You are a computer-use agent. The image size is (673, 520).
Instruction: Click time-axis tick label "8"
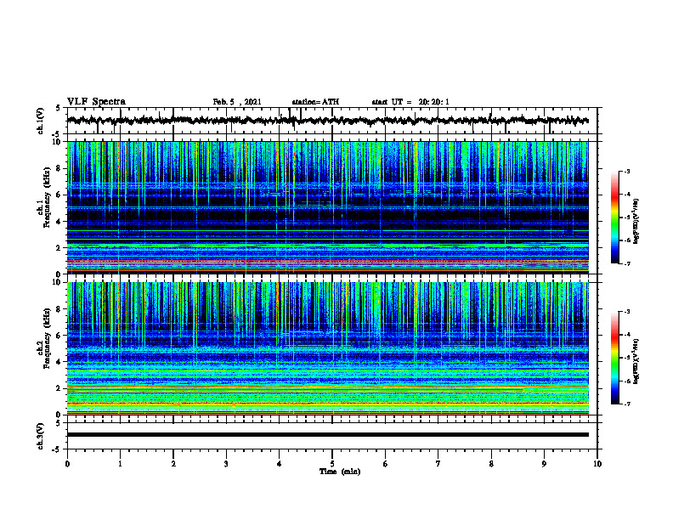[491, 464]
